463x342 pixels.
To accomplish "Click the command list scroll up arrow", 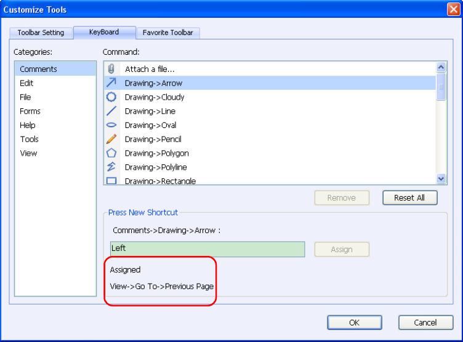I will click(x=441, y=67).
